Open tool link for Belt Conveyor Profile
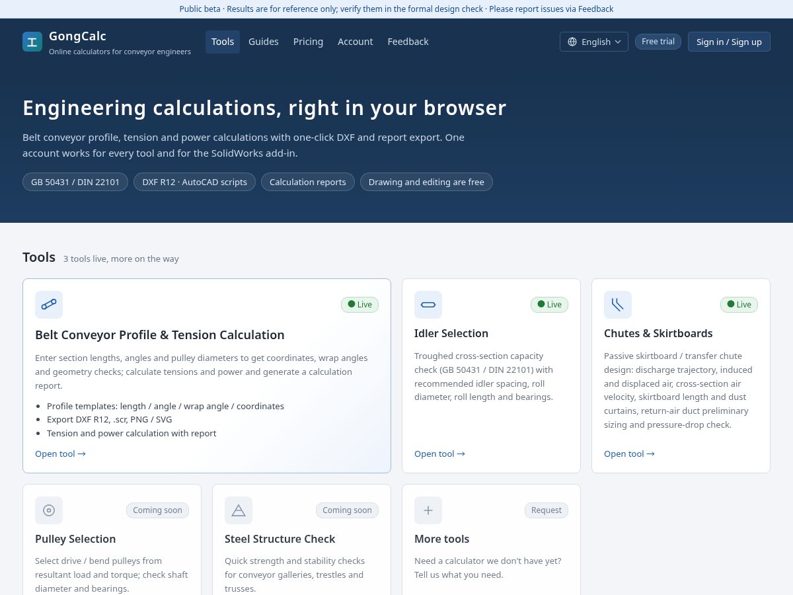Viewport: 793px width, 595px height. pos(60,454)
